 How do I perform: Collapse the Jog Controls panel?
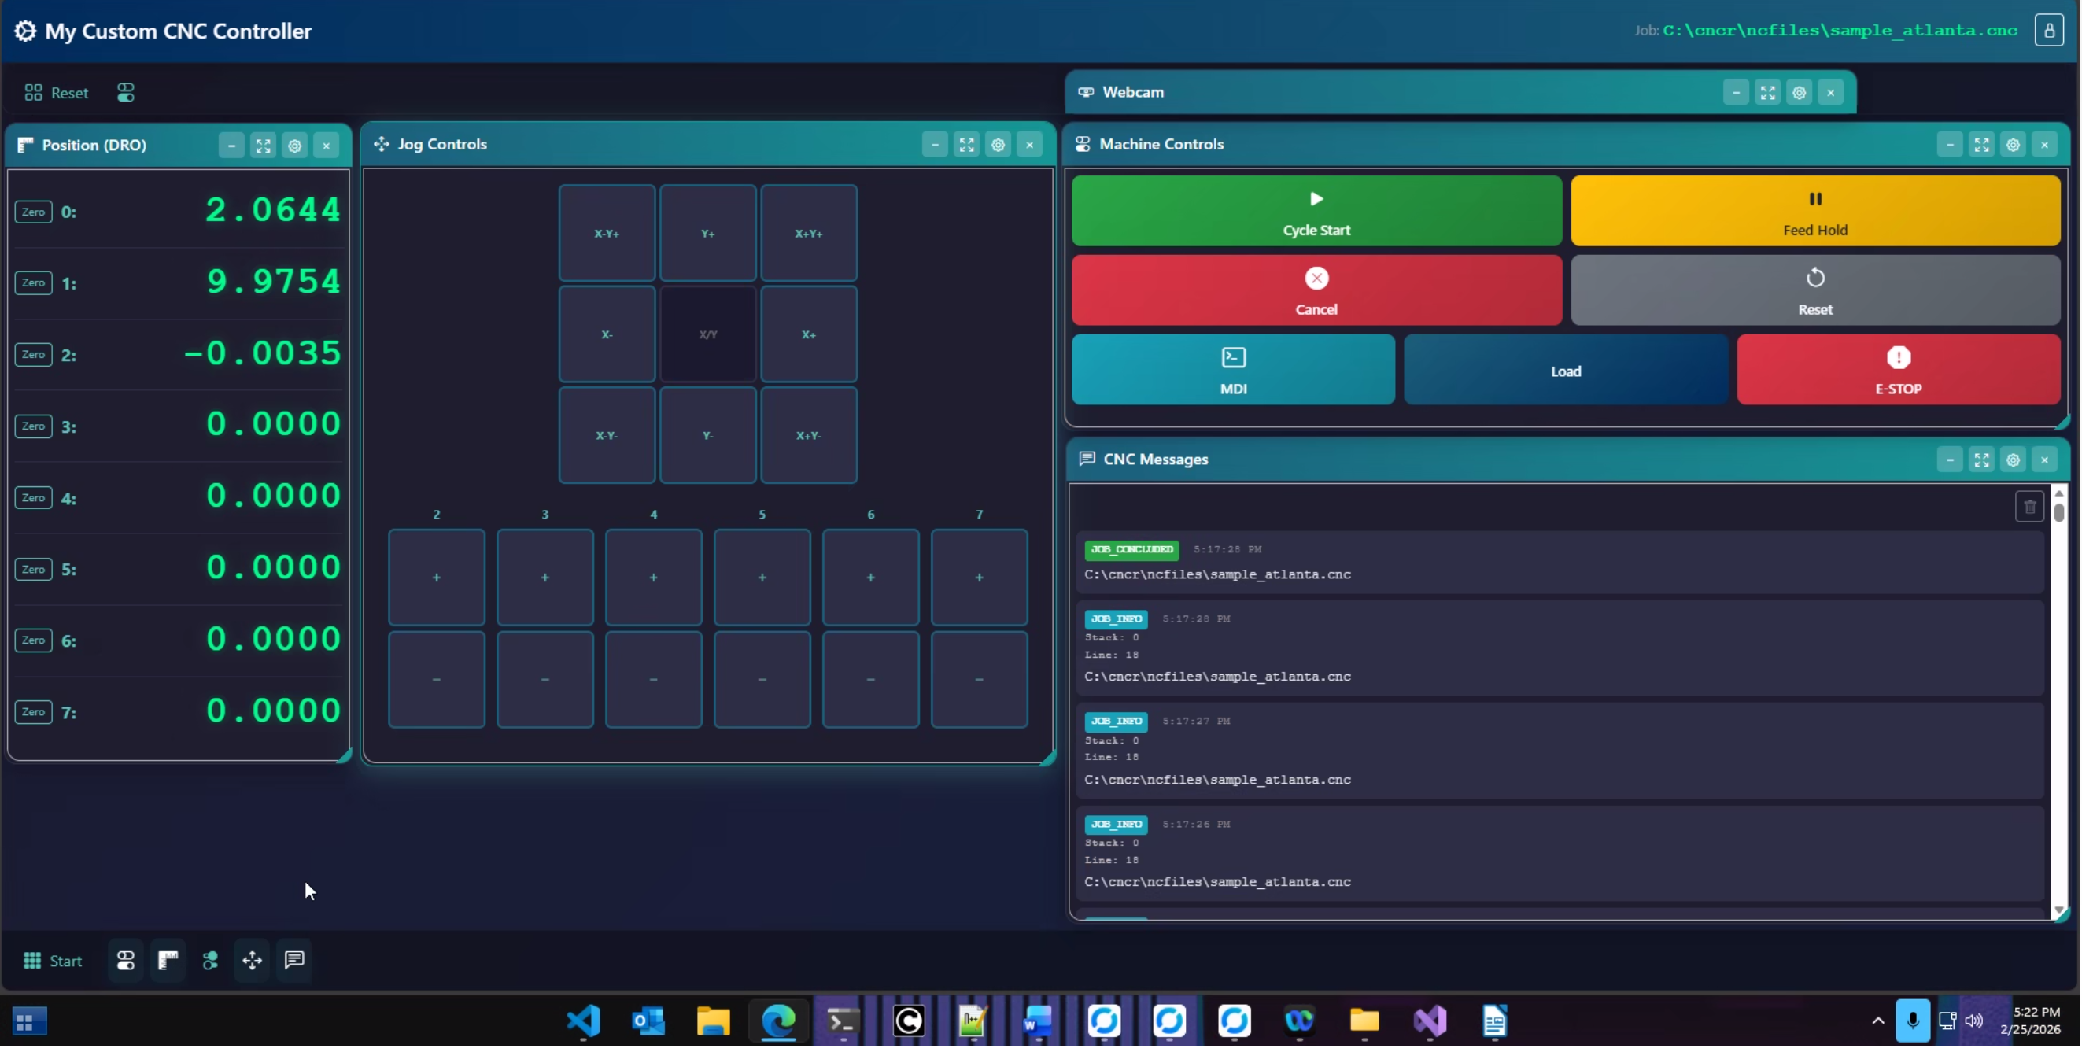click(x=935, y=146)
